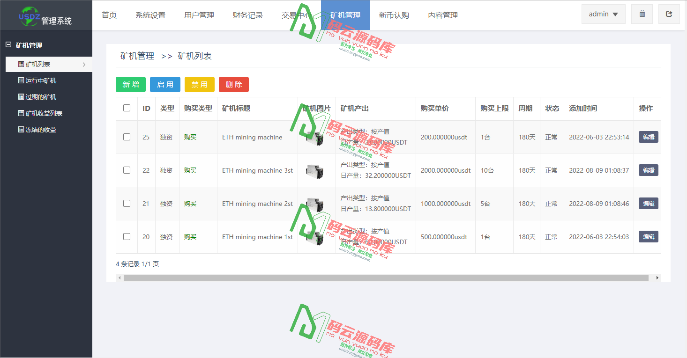Click the green 新增 button

tap(131, 84)
